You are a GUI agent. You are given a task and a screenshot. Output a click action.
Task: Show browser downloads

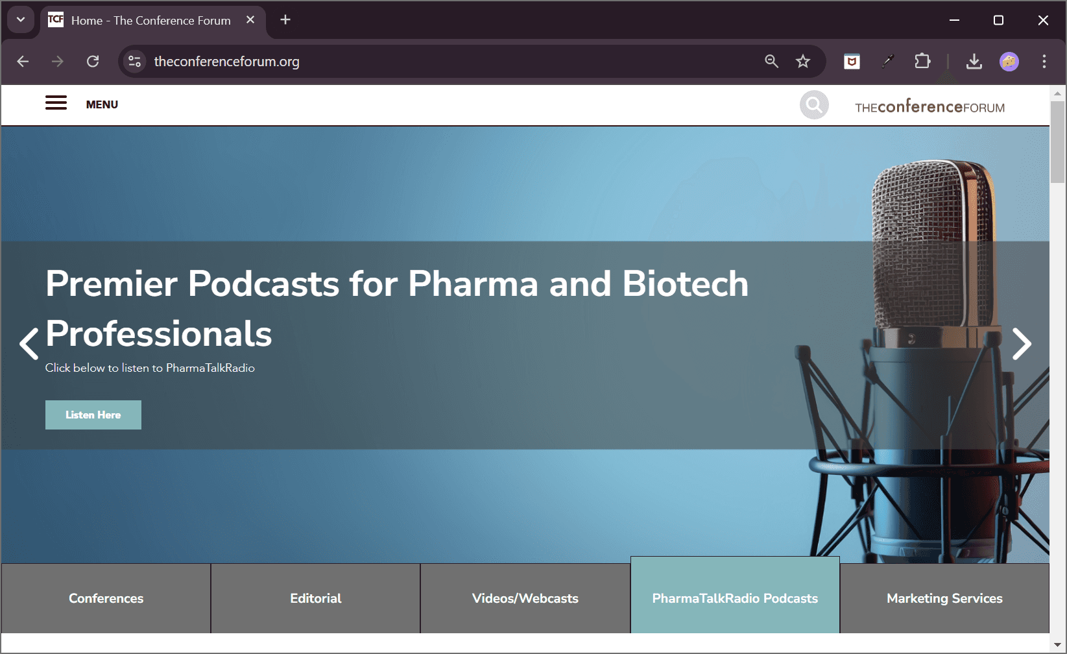click(x=974, y=62)
